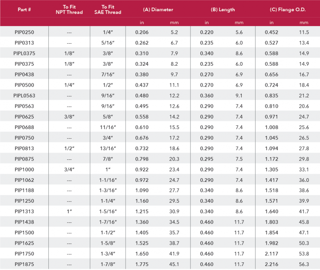Click part number PIP0813
The image size is (320, 270).
coord(24,148)
